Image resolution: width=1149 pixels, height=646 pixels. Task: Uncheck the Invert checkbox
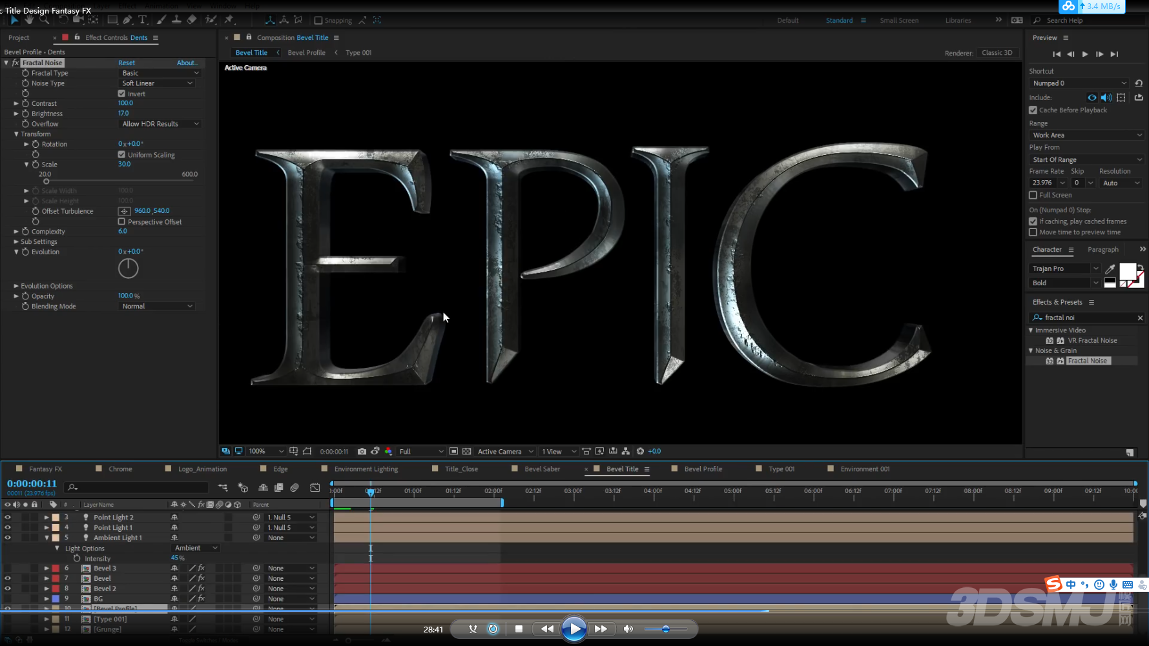point(121,94)
